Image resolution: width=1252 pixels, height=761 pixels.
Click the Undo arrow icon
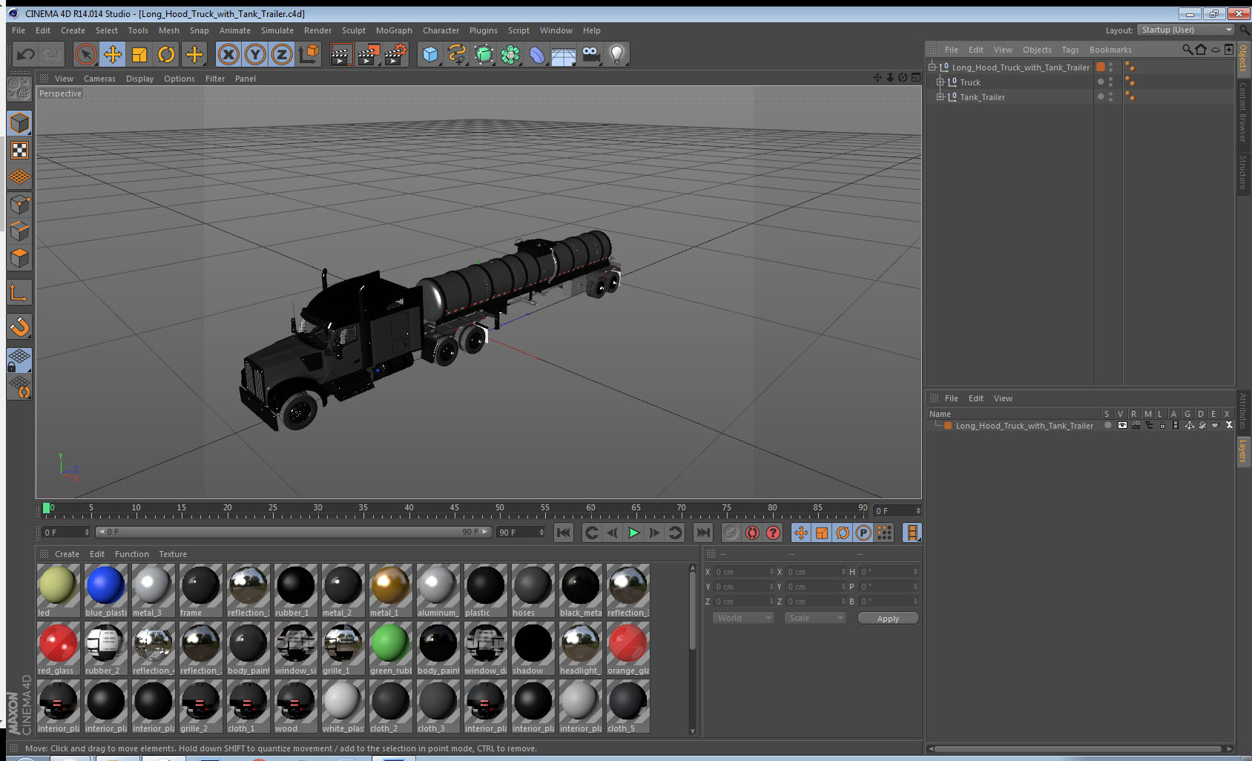click(x=25, y=54)
